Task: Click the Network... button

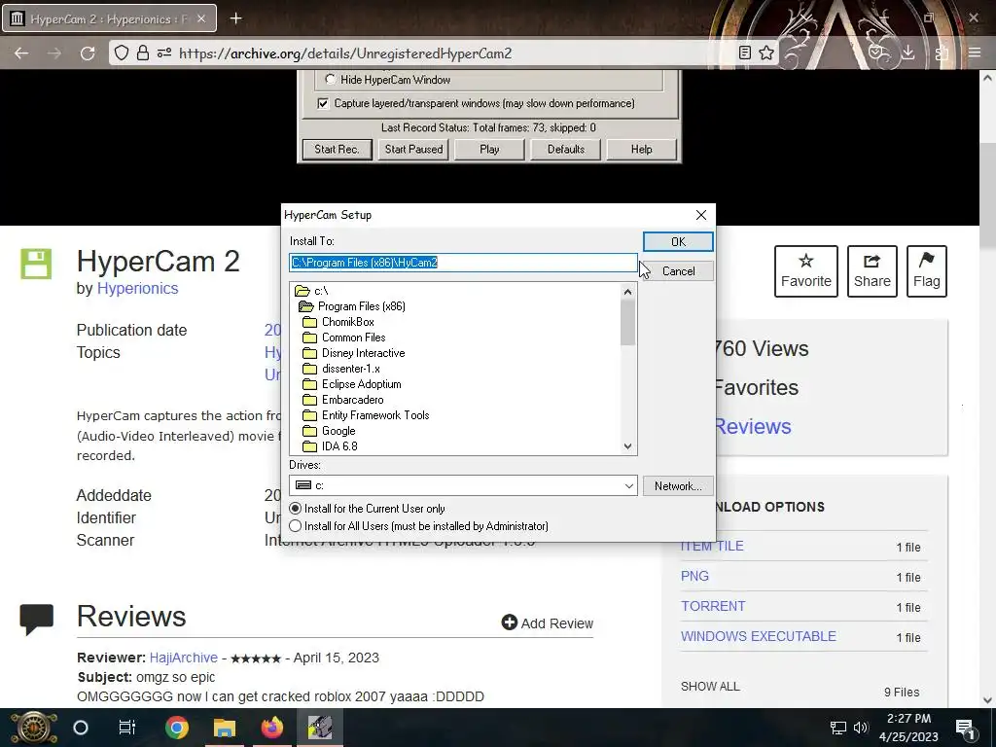Action: (x=678, y=486)
